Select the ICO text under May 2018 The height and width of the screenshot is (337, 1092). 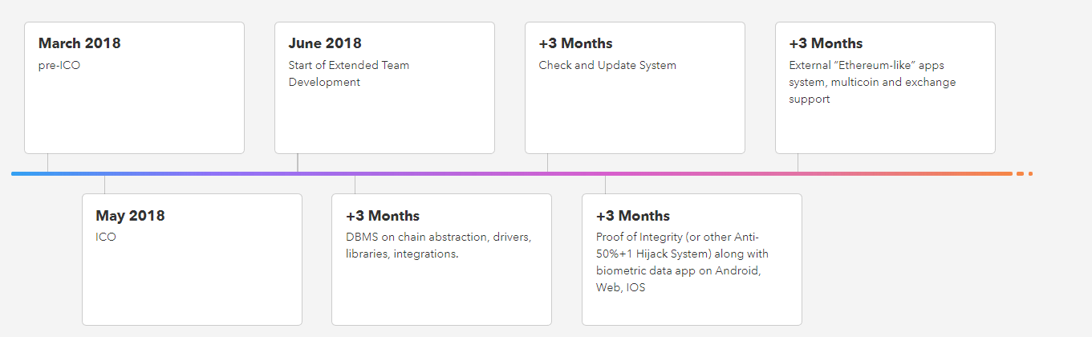tap(106, 238)
